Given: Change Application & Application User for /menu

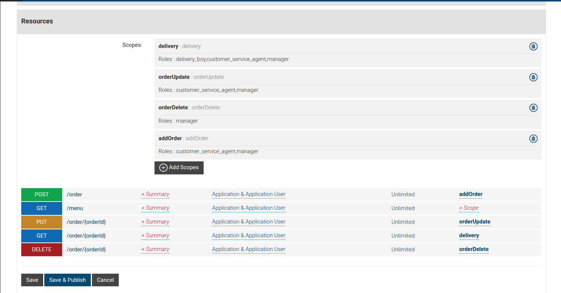Looking at the screenshot, I should 248,208.
